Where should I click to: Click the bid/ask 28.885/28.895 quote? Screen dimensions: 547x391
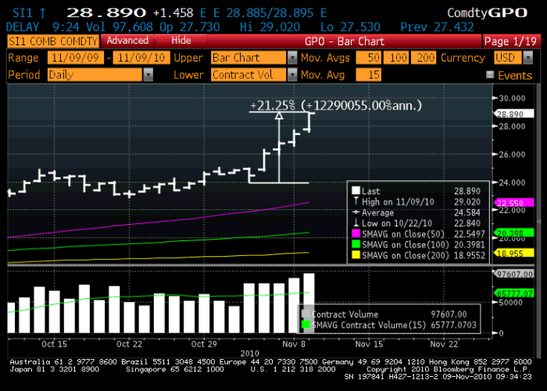[x=270, y=13]
